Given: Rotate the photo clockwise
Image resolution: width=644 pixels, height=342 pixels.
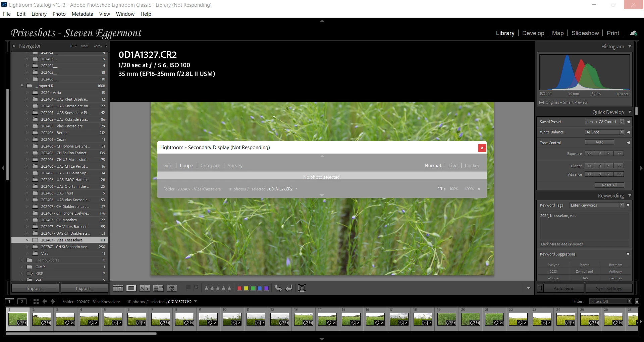Looking at the screenshot, I should coord(289,288).
